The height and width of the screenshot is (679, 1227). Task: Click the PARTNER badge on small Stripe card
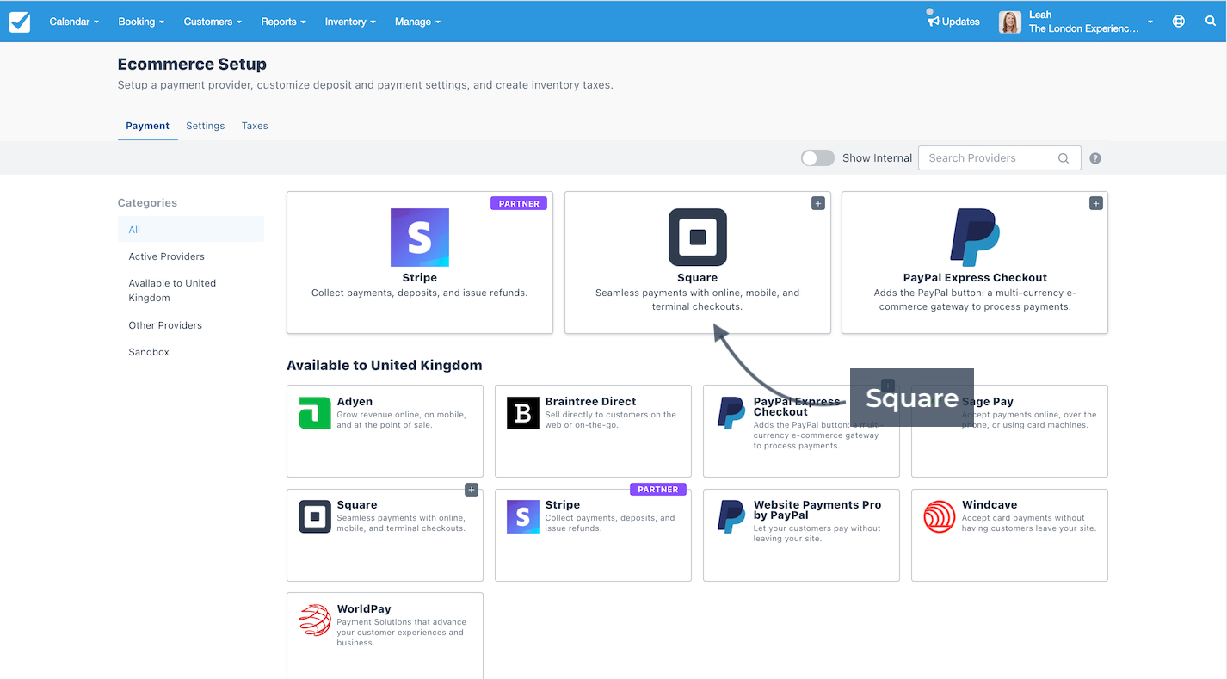pyautogui.click(x=658, y=490)
